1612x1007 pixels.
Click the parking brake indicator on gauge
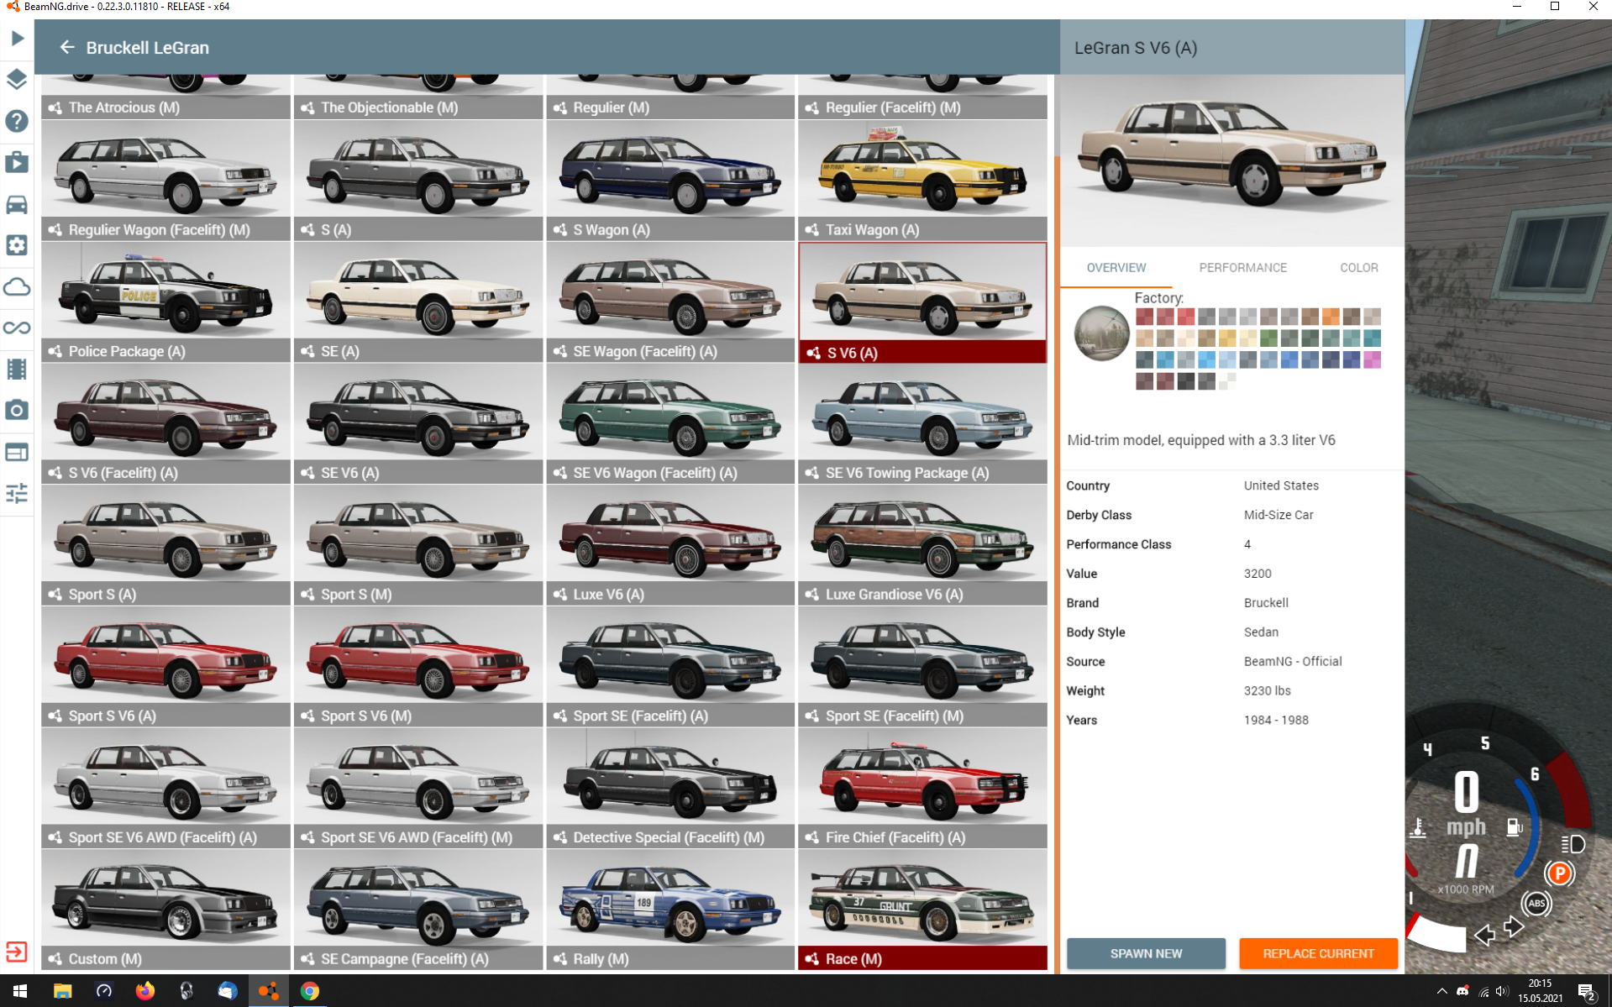click(1559, 874)
